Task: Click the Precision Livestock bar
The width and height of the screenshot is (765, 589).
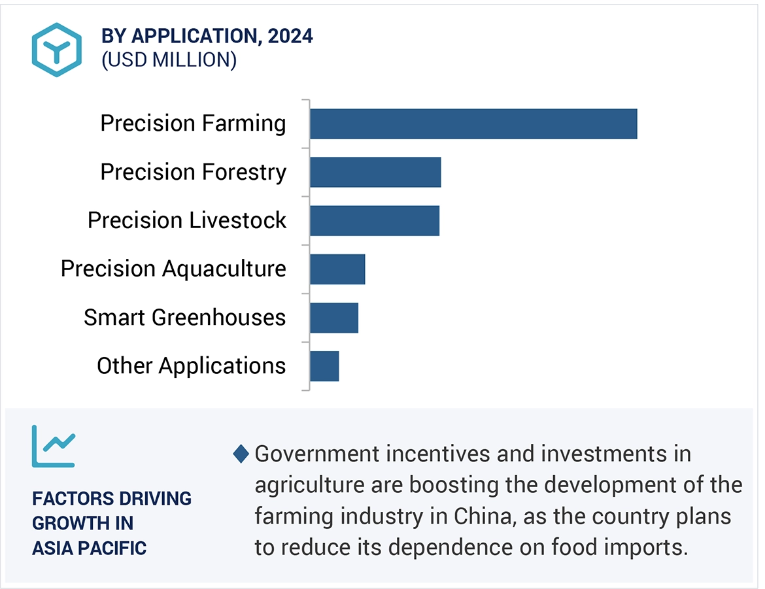Action: pyautogui.click(x=375, y=221)
